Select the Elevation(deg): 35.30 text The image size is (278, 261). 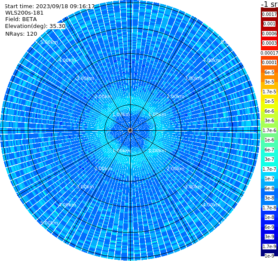coord(35,26)
